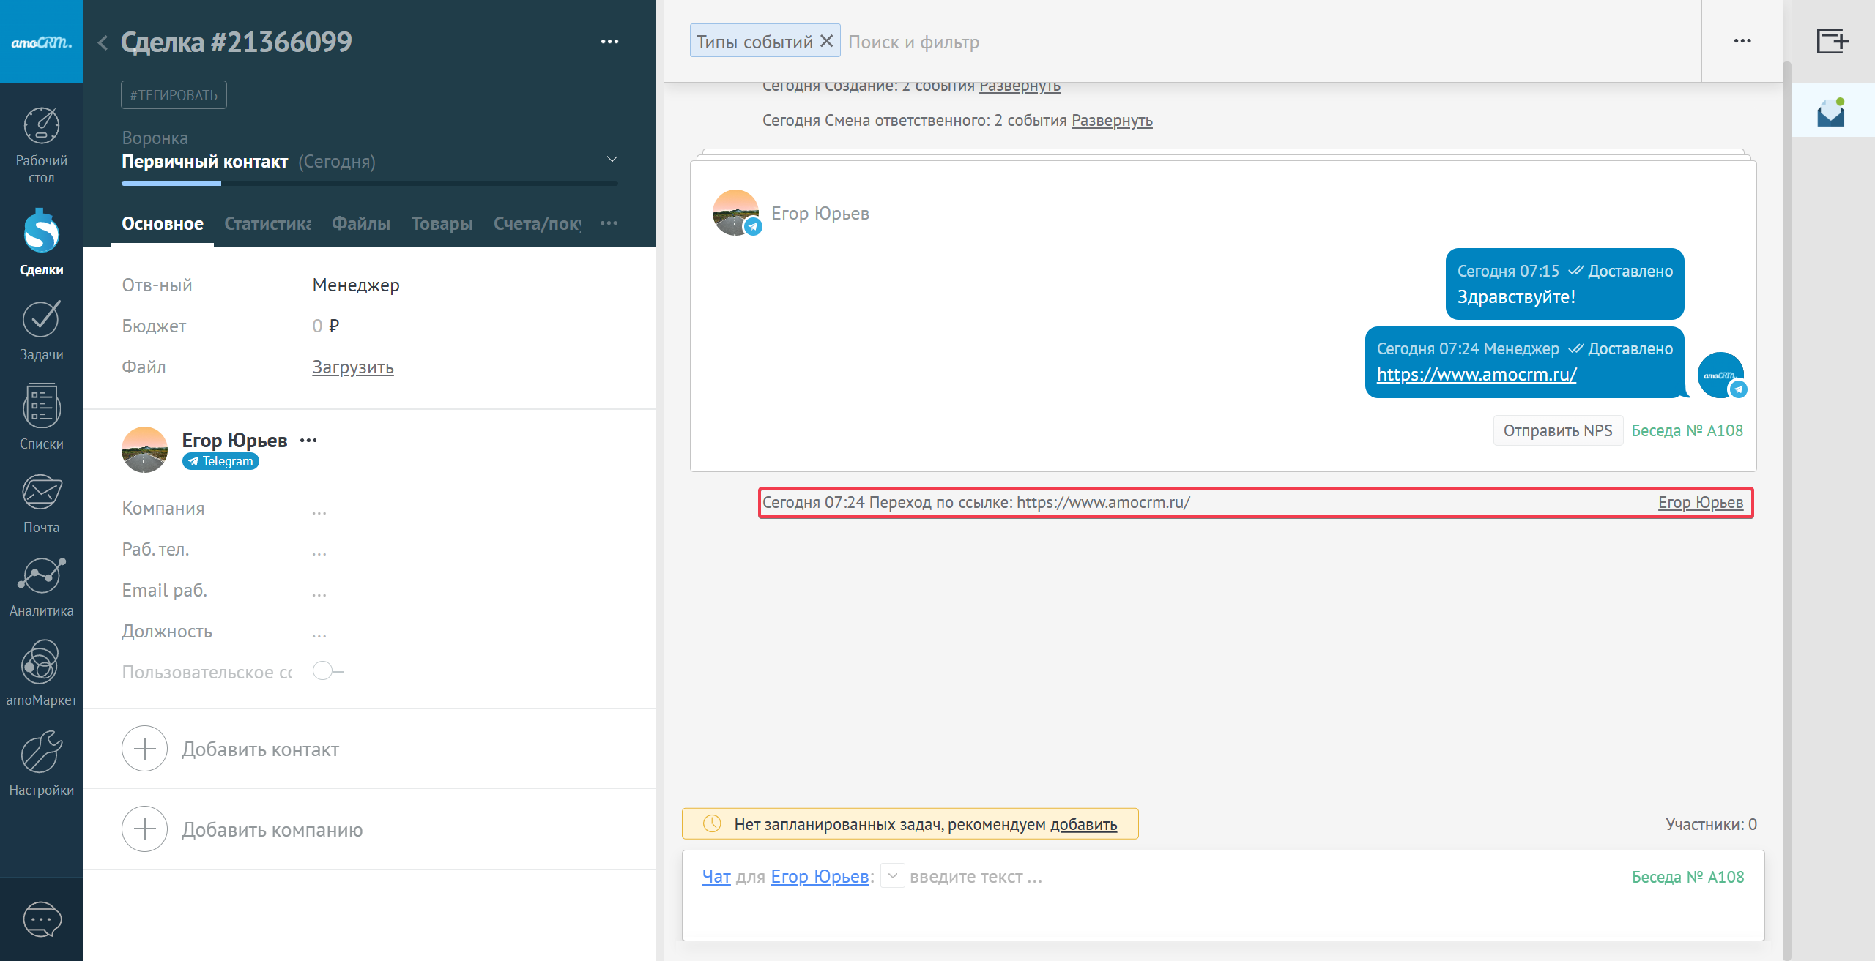The width and height of the screenshot is (1875, 961).
Task: Click the Отправить NPS button
Action: pos(1557,430)
